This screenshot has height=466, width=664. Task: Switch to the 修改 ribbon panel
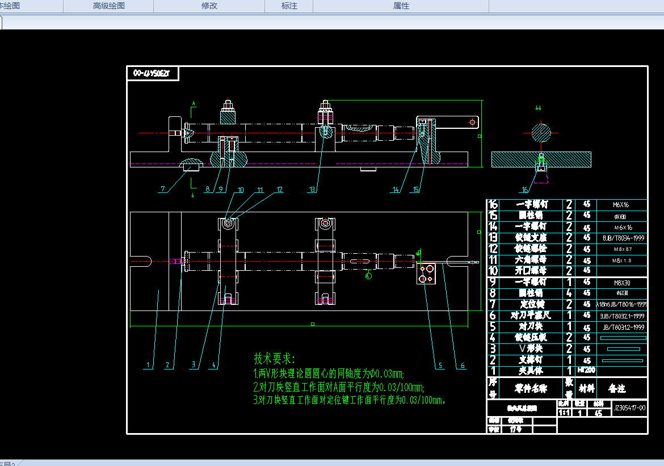[x=209, y=6]
